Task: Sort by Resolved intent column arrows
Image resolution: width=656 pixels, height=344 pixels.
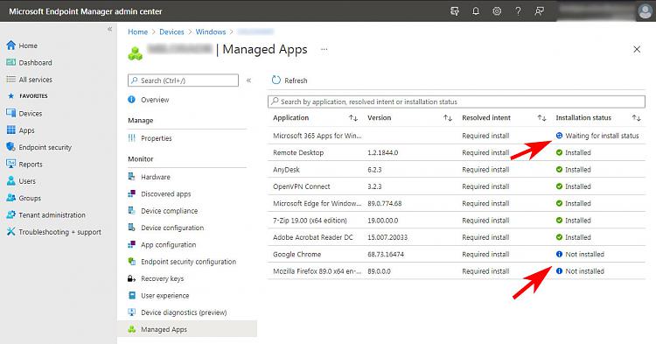Action: pos(541,118)
